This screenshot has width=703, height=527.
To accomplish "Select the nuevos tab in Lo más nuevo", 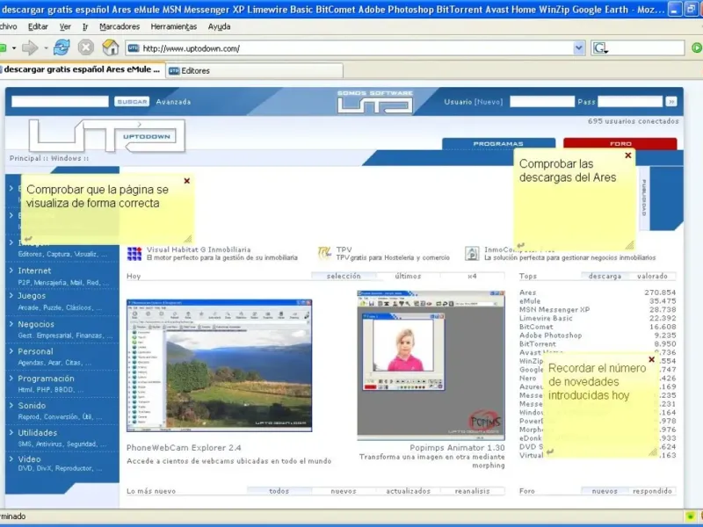I will [x=344, y=491].
